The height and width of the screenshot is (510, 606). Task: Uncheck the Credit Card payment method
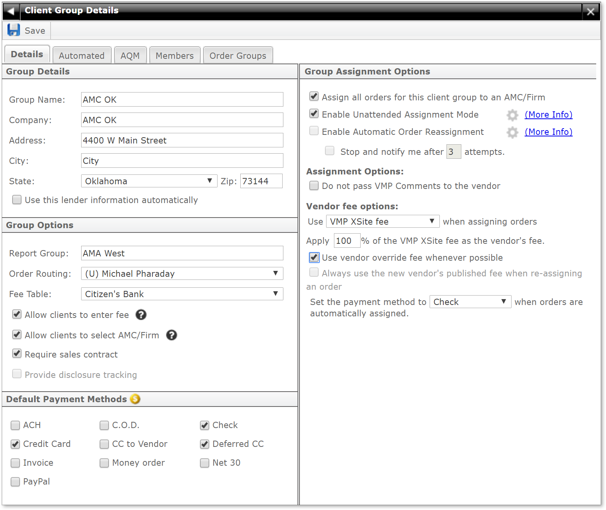pyautogui.click(x=15, y=444)
